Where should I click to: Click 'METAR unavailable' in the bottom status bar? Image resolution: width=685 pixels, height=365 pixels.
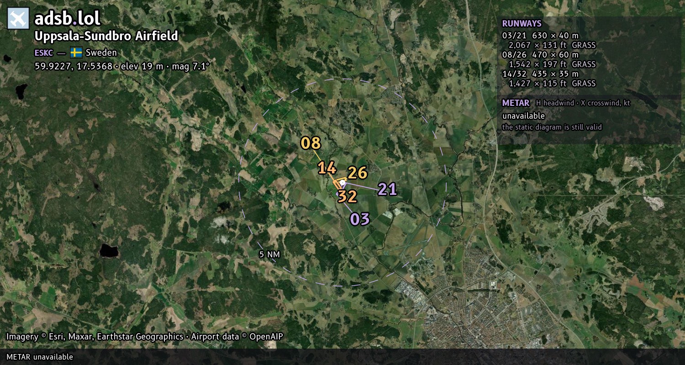(x=40, y=357)
